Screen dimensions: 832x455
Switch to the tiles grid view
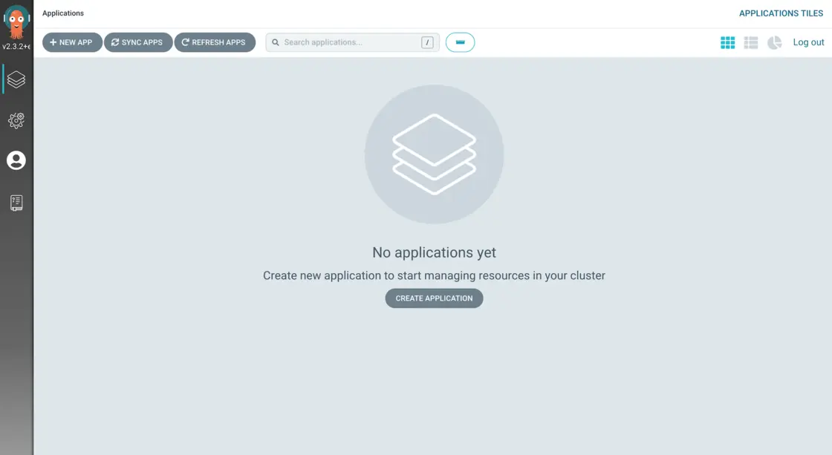[x=727, y=43]
